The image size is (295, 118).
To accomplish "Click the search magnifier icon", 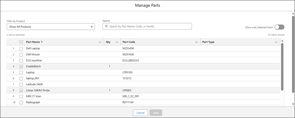I will [106, 26].
